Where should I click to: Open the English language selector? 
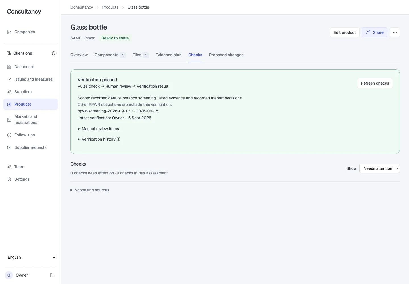[x=31, y=257]
